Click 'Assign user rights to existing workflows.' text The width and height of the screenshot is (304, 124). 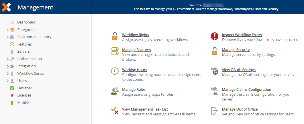(155, 40)
